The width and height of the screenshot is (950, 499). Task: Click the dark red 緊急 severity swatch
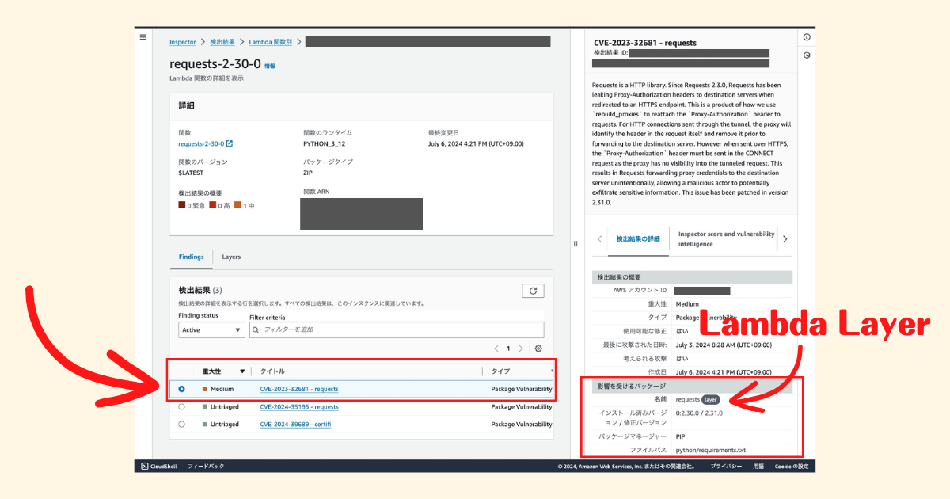182,205
